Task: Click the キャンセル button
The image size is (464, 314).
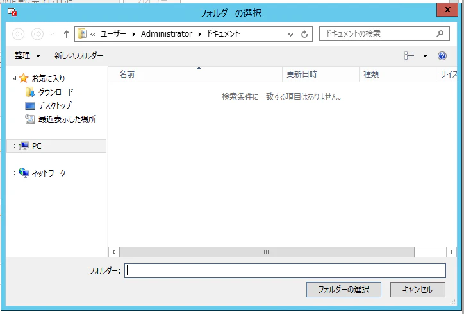Action: [x=418, y=290]
